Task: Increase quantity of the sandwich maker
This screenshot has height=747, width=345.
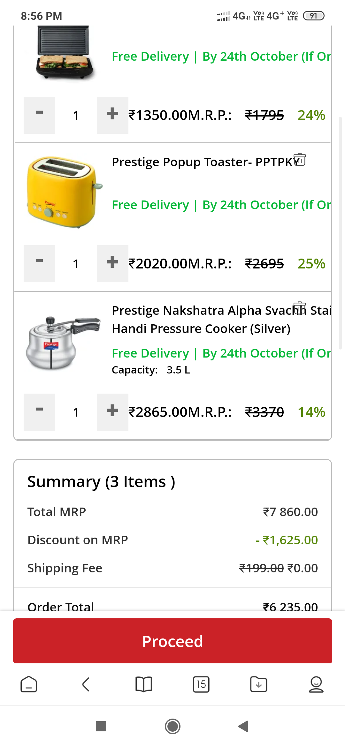Action: [112, 115]
